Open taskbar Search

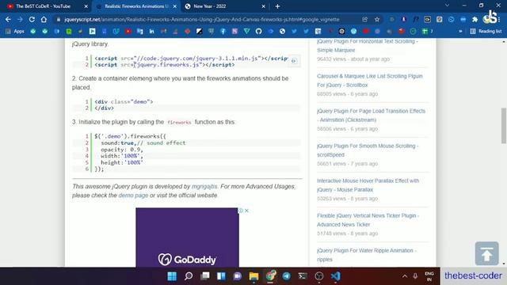point(189,276)
